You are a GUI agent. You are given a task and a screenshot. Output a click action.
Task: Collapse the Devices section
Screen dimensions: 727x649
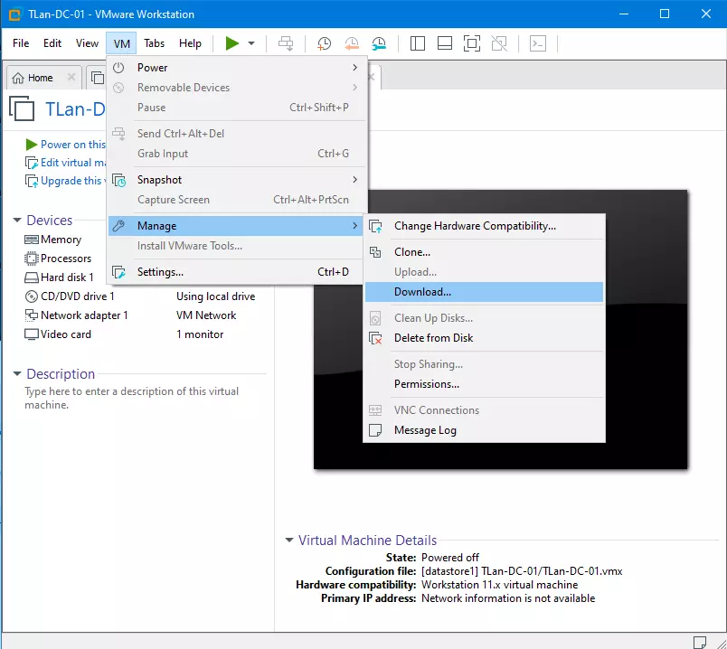(x=17, y=221)
